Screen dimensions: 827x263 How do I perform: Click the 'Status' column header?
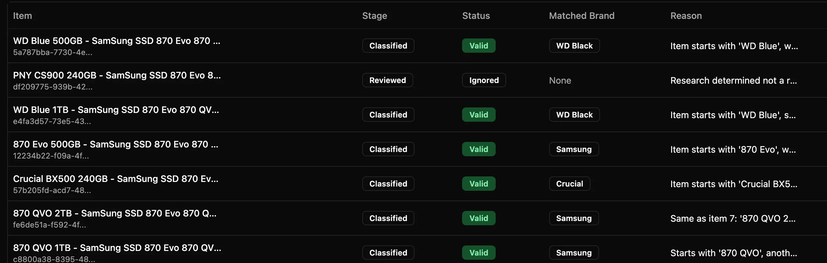476,16
